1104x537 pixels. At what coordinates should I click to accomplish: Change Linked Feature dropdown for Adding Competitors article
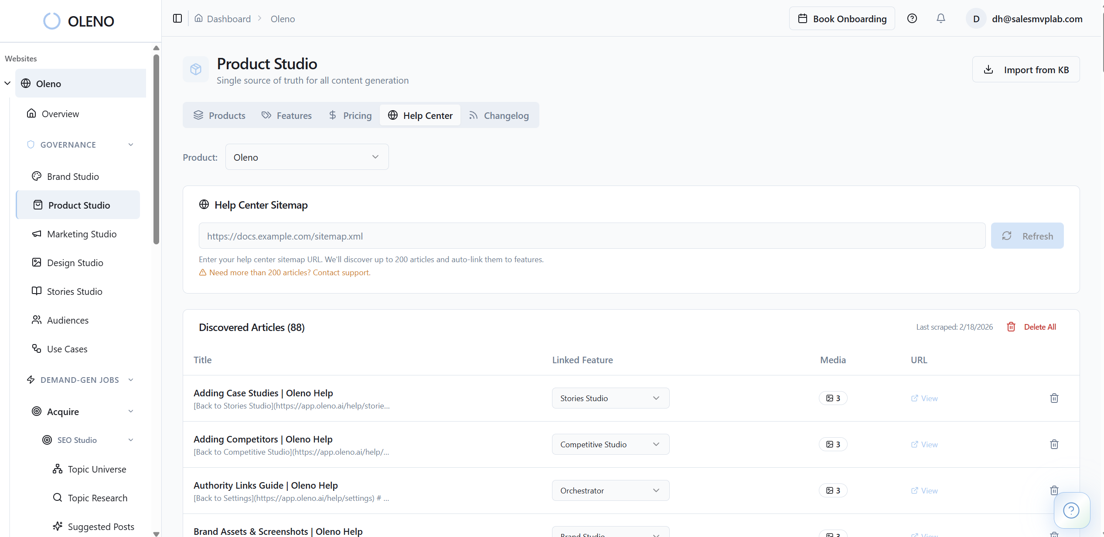610,444
